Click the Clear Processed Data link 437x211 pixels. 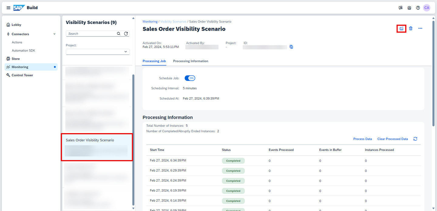click(x=393, y=139)
